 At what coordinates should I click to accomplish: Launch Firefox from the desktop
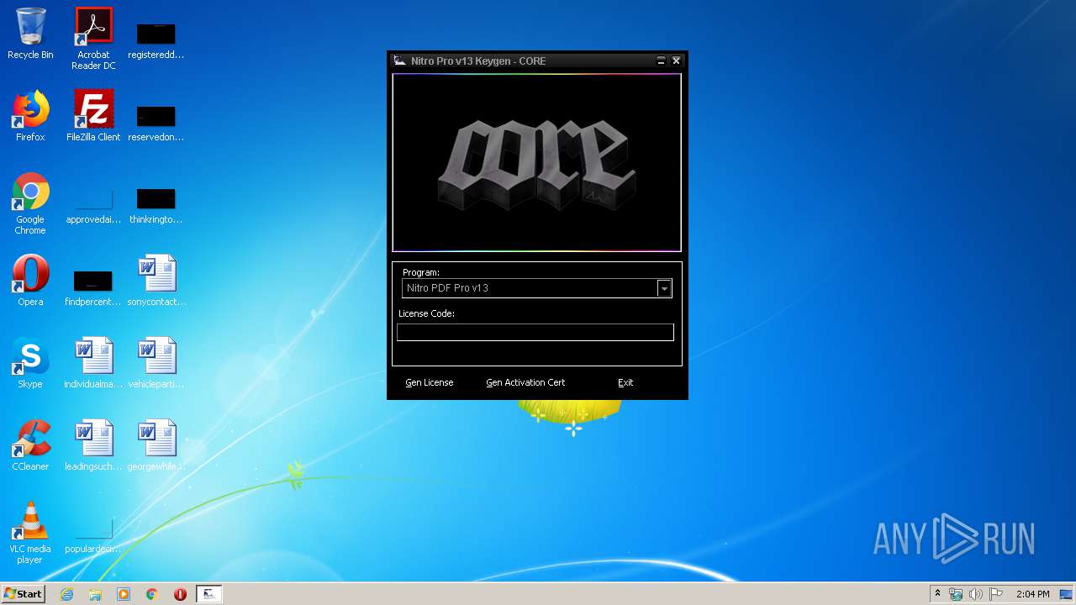30,116
